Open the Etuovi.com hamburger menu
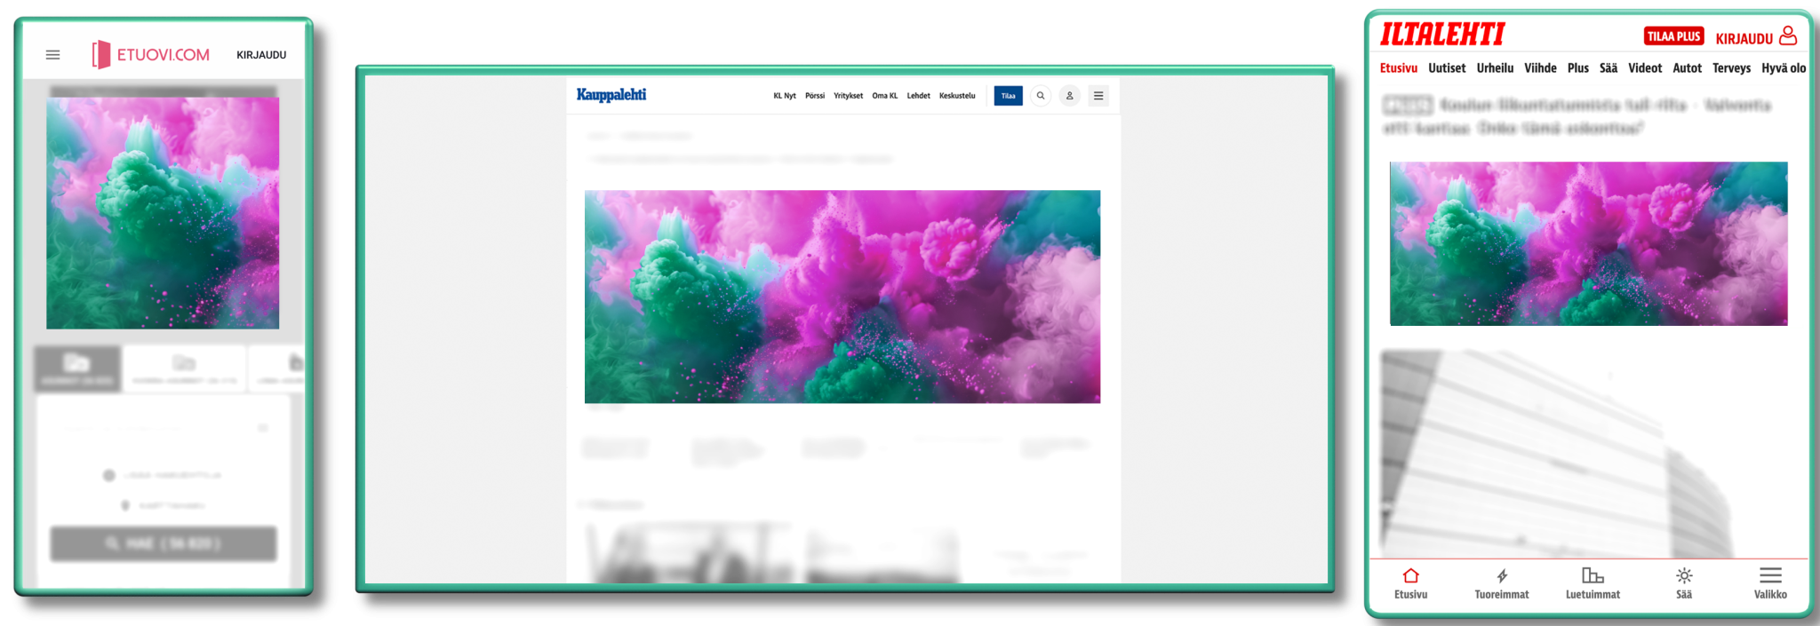The width and height of the screenshot is (1820, 626). pos(53,55)
